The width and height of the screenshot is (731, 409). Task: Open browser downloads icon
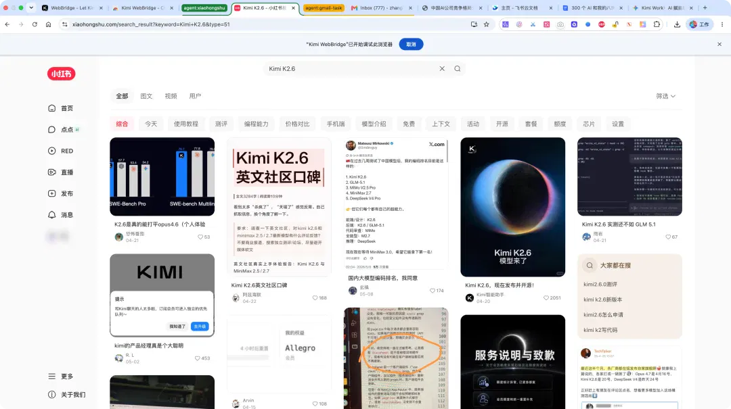click(677, 24)
